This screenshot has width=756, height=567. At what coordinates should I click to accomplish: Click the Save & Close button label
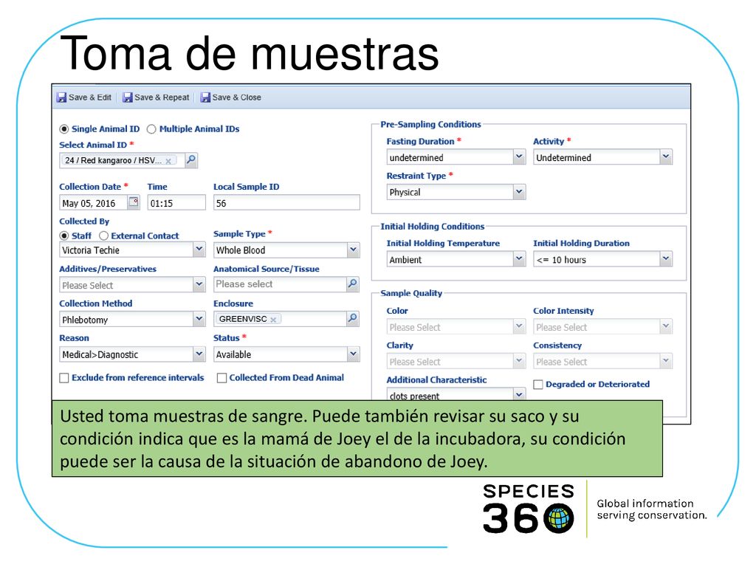click(x=237, y=97)
